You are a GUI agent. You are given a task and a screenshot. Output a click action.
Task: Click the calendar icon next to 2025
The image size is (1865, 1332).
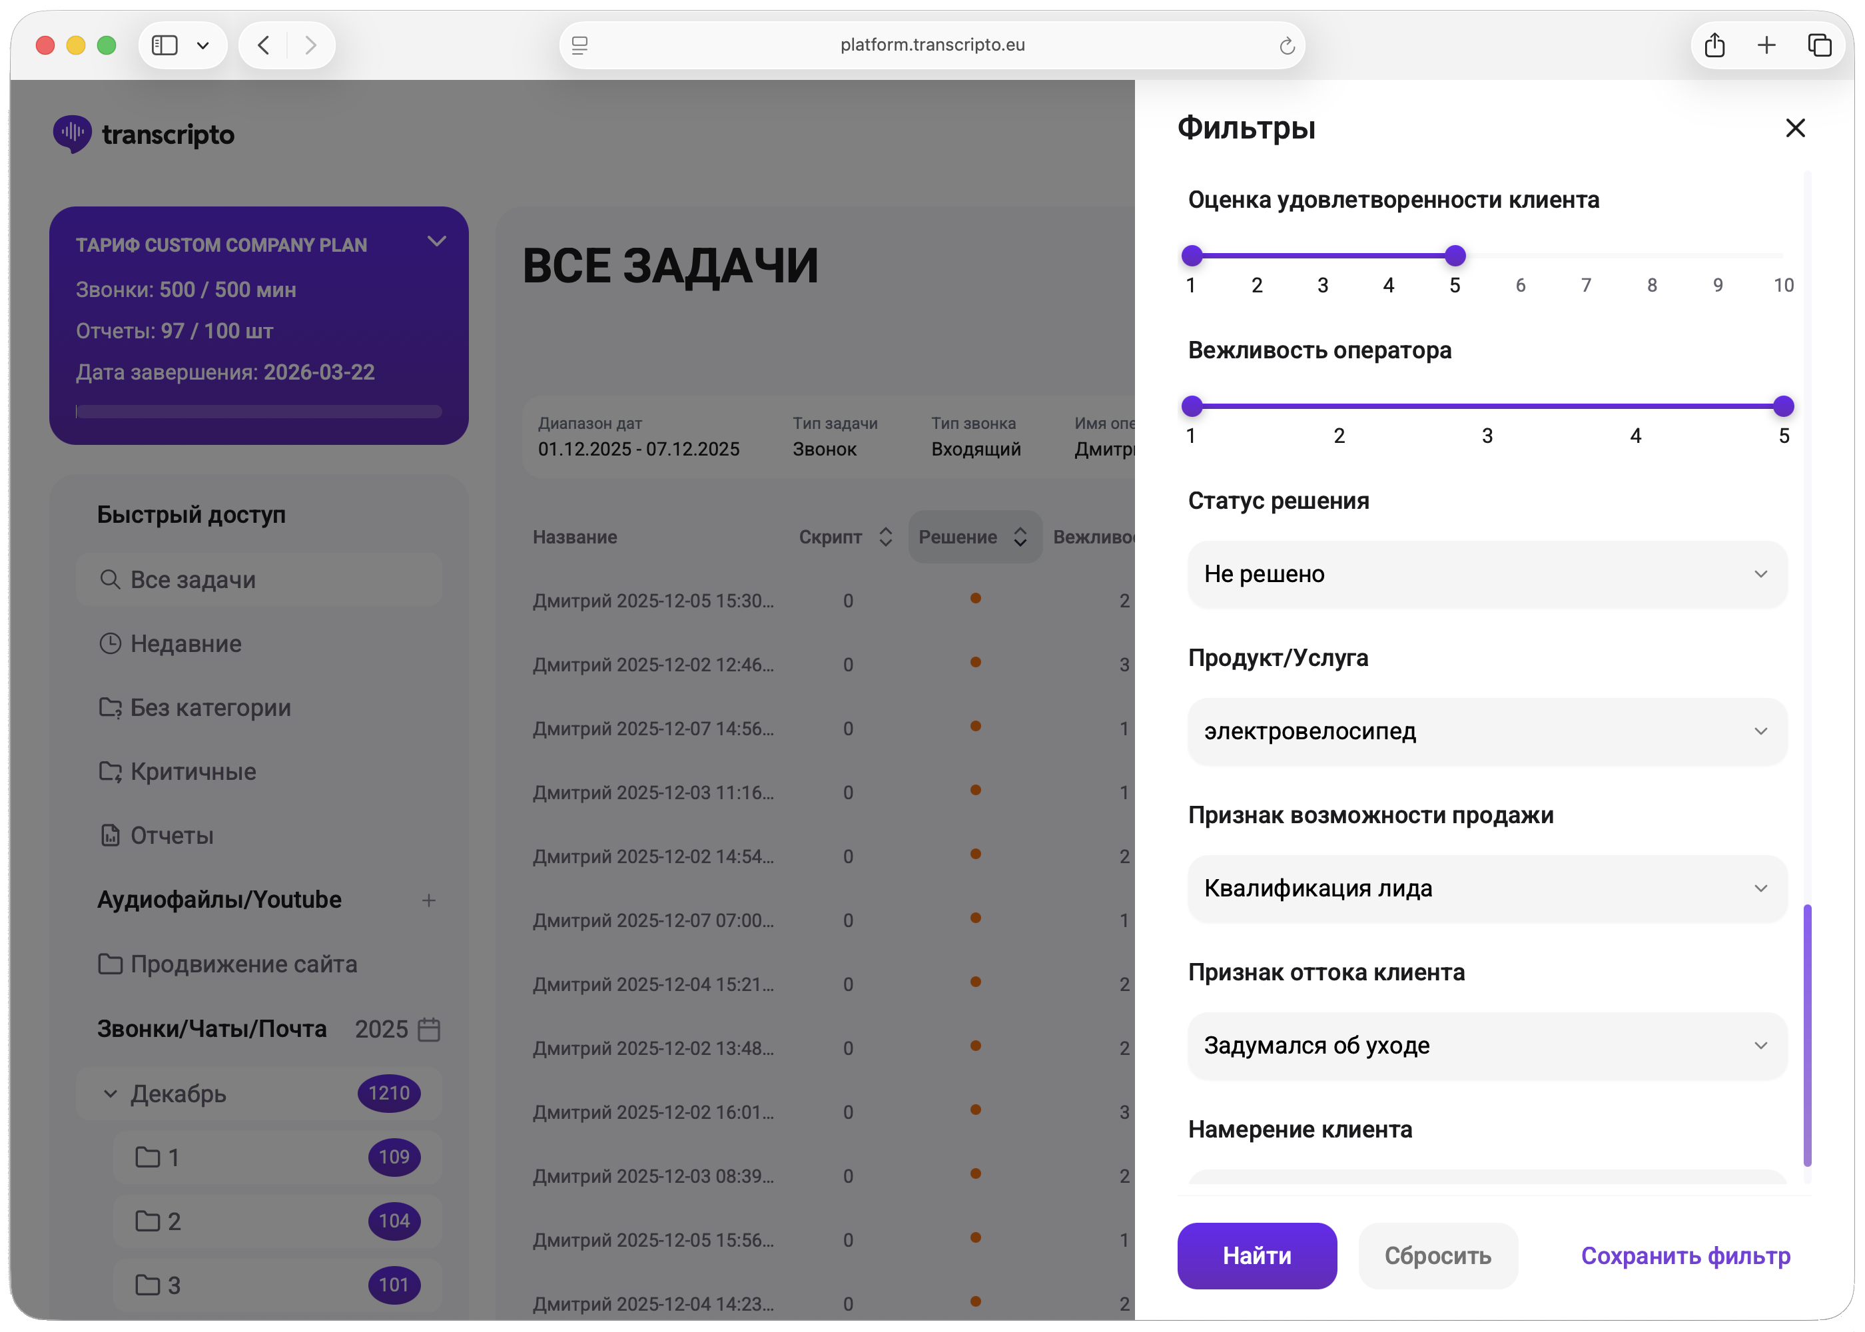429,1030
